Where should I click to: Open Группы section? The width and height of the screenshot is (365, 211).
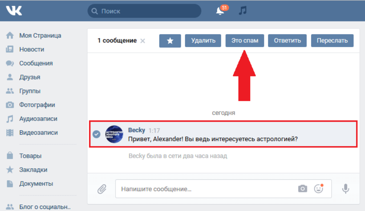click(x=30, y=91)
